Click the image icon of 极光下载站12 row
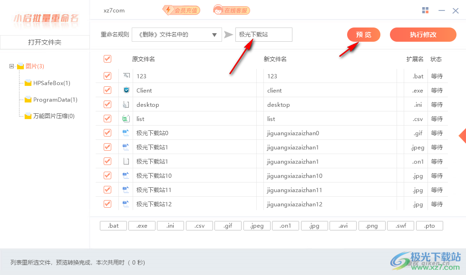The image size is (466, 275). 126,204
